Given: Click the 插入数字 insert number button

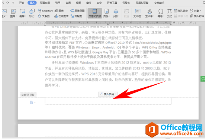Looking at the screenshot, I should (x=181, y=11).
